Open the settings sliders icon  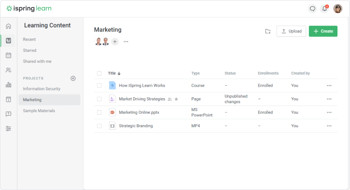tap(8, 129)
